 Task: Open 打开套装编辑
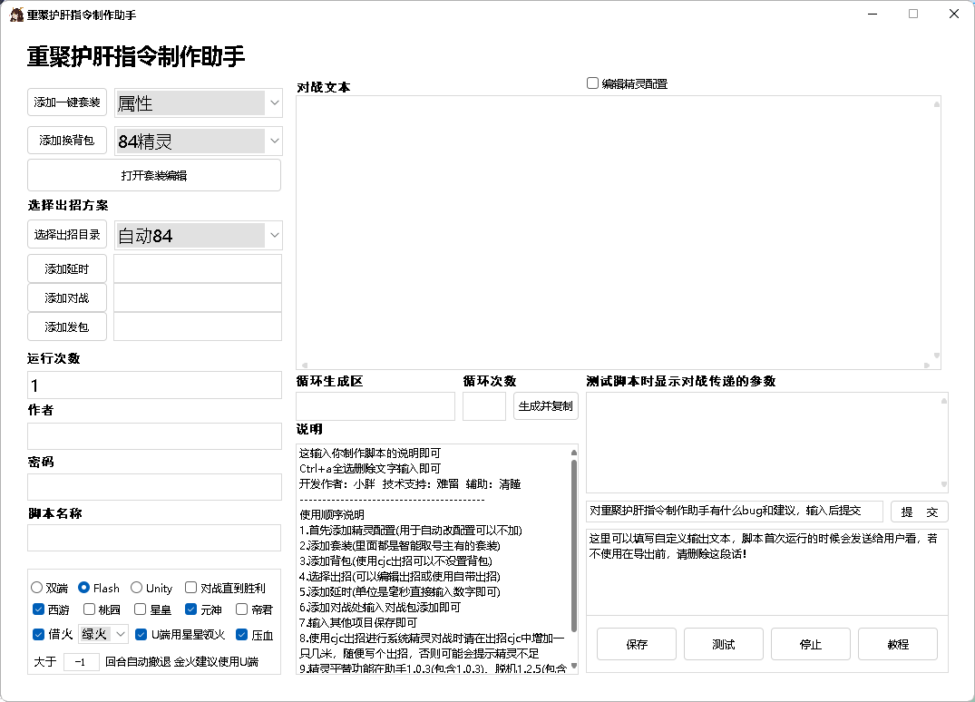click(154, 175)
